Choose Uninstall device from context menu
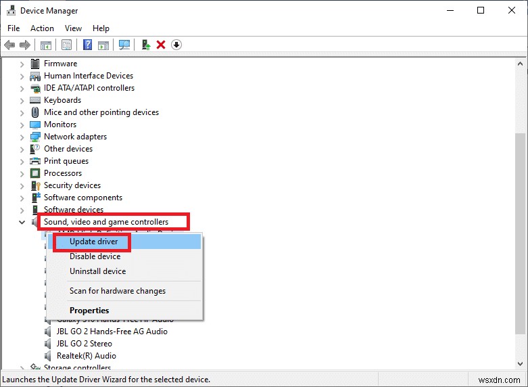 pos(124,271)
